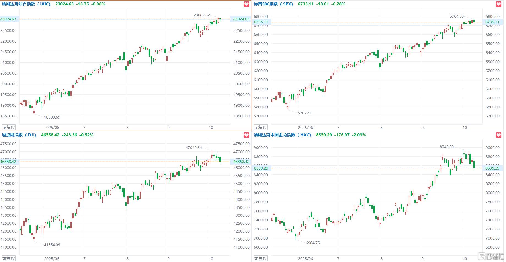
Task: Click the 5767.41 low marker on the S&P chart
Action: pos(305,113)
